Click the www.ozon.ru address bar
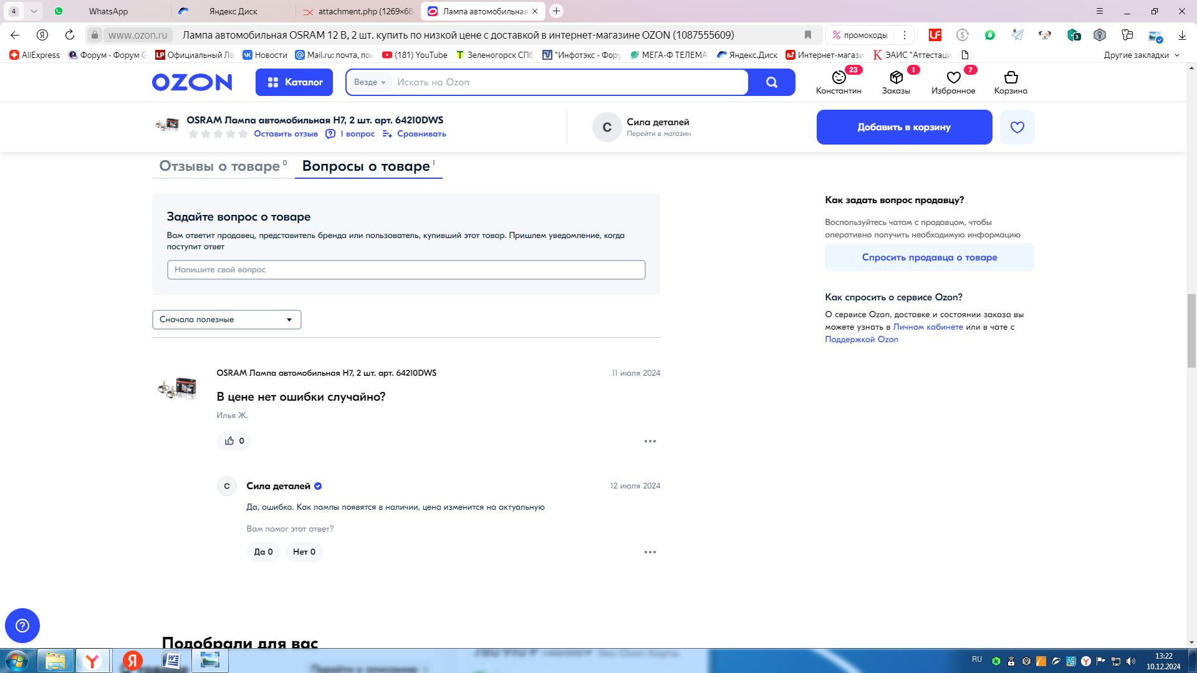 click(138, 35)
